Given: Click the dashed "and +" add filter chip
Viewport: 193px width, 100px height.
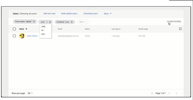Looking at the screenshot, I should [x=82, y=22].
